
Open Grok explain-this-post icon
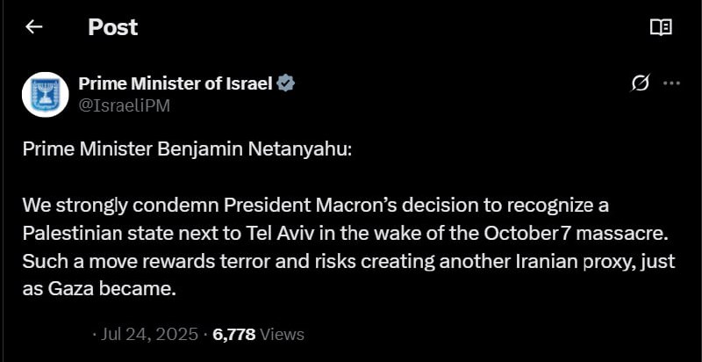(x=641, y=83)
